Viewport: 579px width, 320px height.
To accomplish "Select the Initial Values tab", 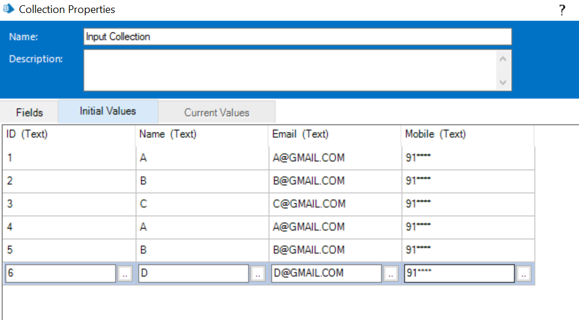I will pyautogui.click(x=108, y=111).
